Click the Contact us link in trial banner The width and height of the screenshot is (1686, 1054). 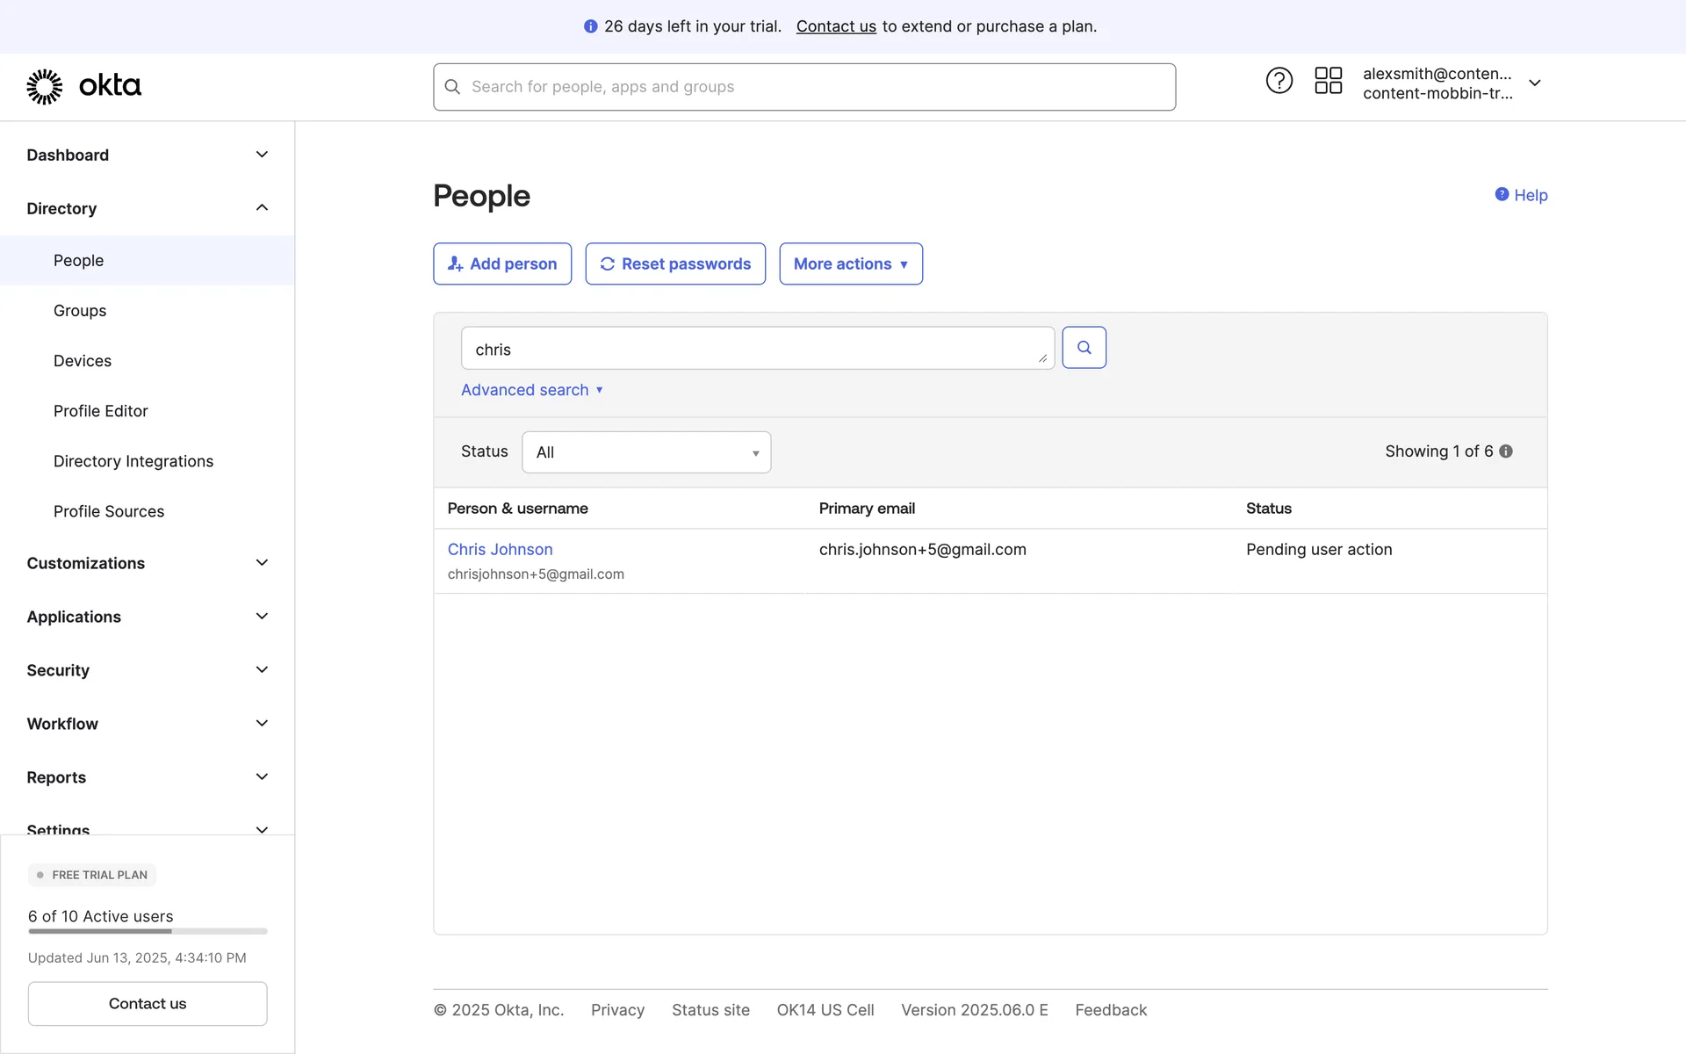point(835,26)
